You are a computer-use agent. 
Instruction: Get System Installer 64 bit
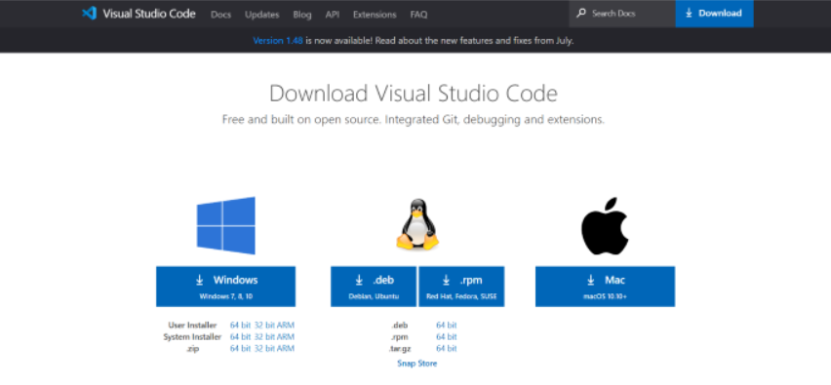tap(240, 336)
